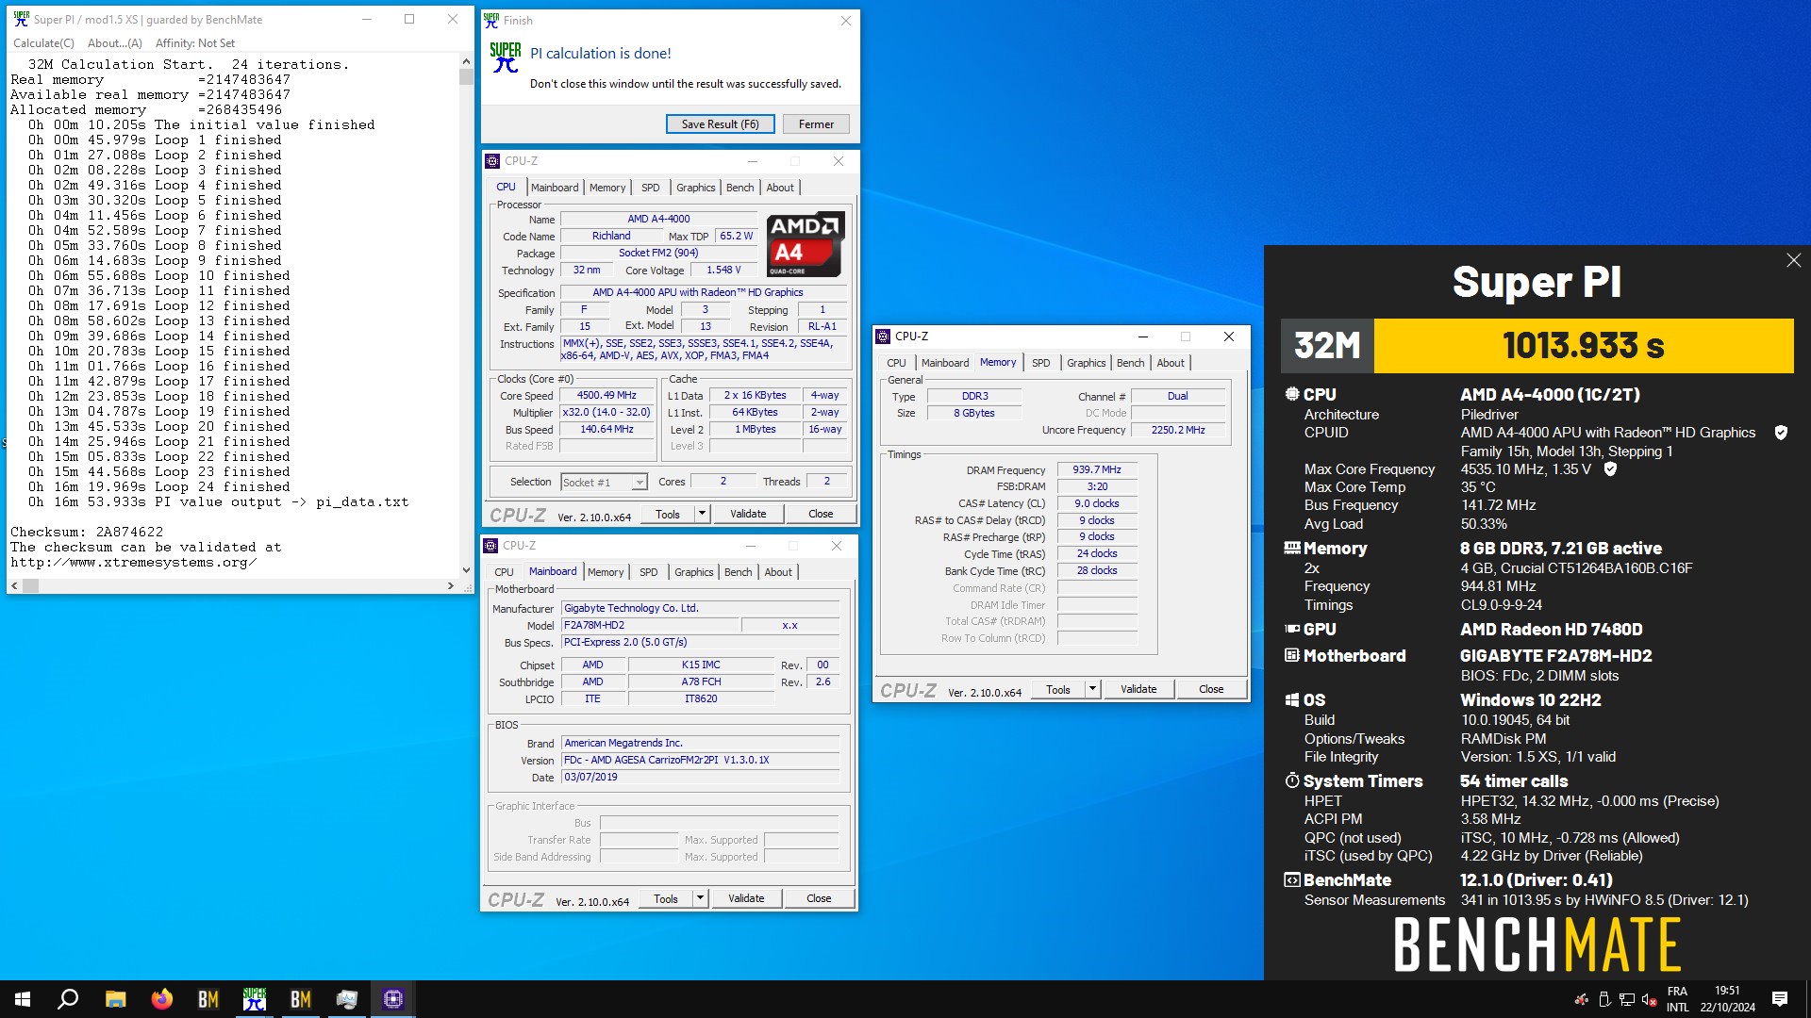Click the OS Windows icon in BenchMate
The width and height of the screenshot is (1811, 1018).
point(1292,700)
